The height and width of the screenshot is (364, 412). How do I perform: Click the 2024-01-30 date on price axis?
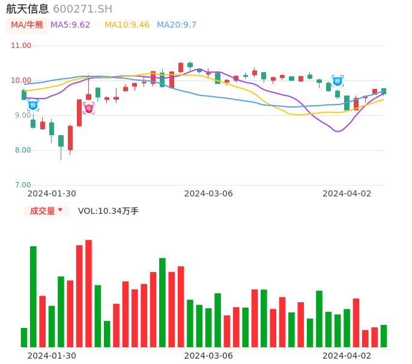[52, 193]
